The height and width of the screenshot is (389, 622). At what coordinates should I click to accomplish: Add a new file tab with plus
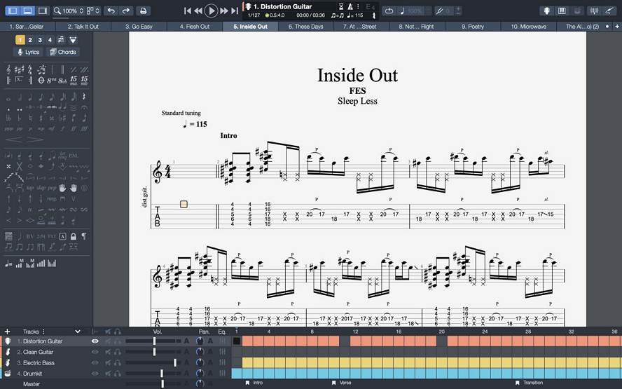click(617, 27)
